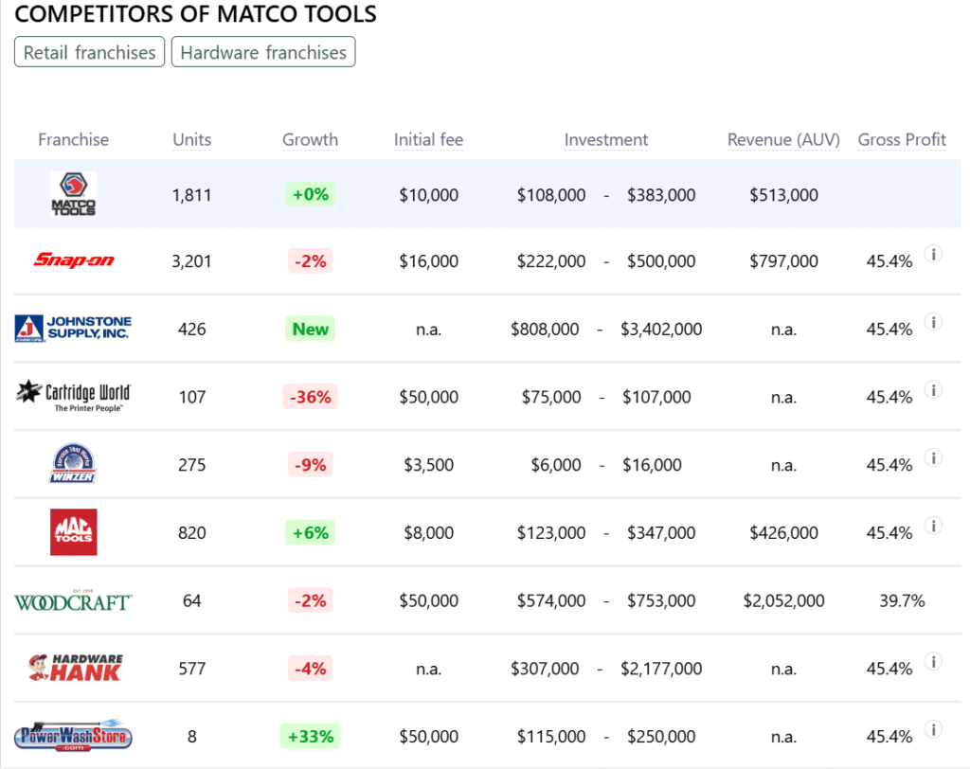
Task: Show gross profit info for Snap-on
Action: click(x=933, y=254)
